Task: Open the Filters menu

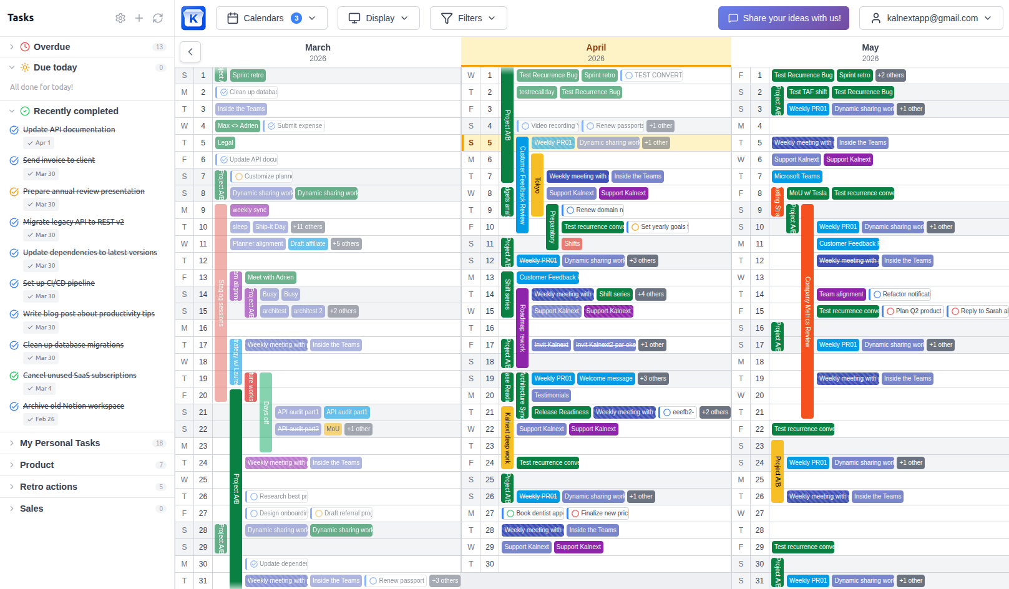Action: click(468, 18)
